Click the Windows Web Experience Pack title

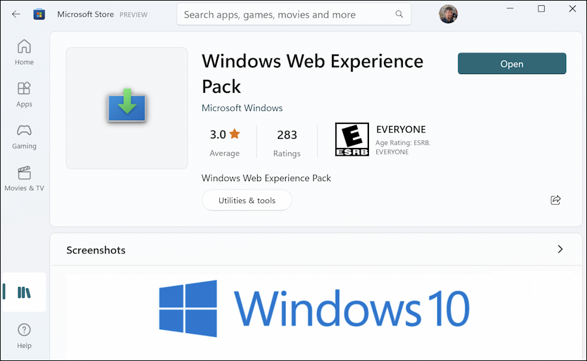pyautogui.click(x=312, y=73)
